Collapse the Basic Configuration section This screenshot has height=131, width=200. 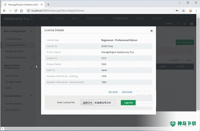click(31, 31)
